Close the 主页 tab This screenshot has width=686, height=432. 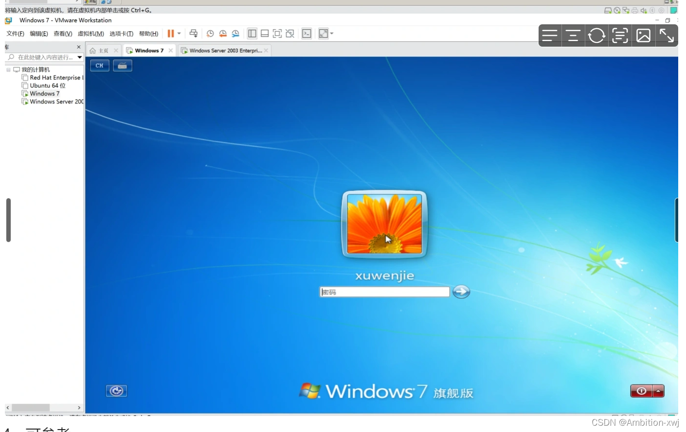click(x=116, y=51)
